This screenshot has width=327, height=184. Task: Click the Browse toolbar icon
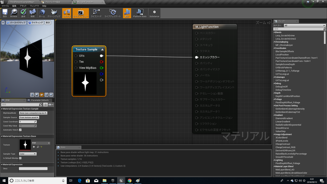coord(13,13)
